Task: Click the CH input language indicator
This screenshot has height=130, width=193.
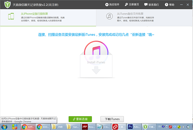Action: (x=159, y=126)
